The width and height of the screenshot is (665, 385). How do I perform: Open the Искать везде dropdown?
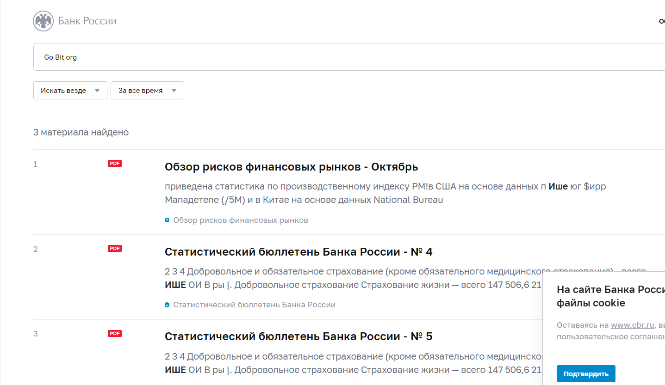point(70,91)
